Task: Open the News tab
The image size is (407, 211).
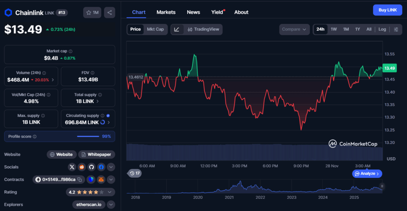Action: [193, 12]
